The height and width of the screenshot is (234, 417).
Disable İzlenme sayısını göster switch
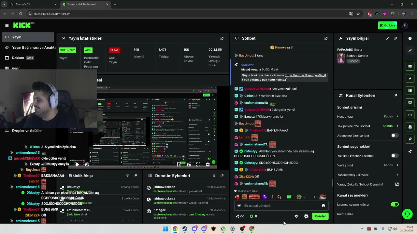[395, 204]
